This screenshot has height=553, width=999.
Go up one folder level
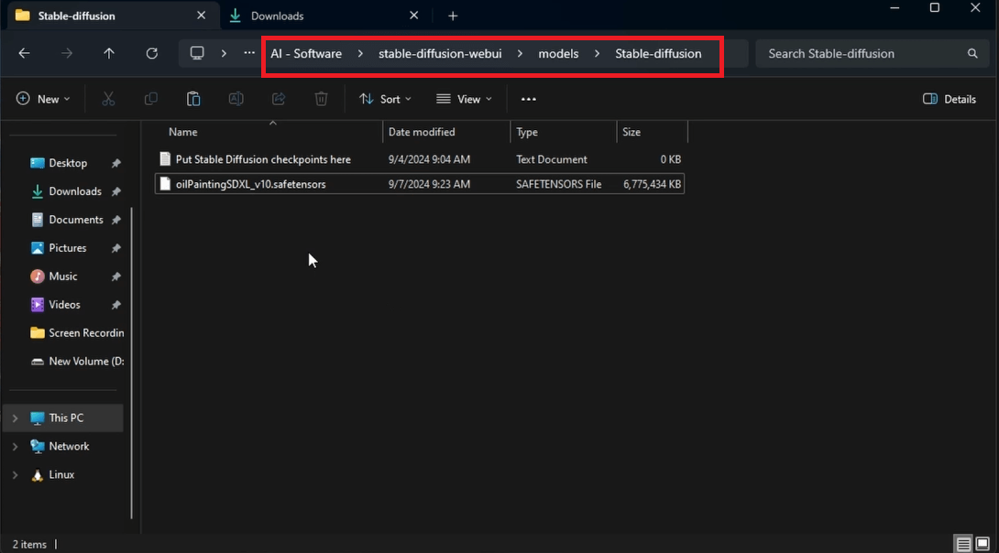click(109, 53)
